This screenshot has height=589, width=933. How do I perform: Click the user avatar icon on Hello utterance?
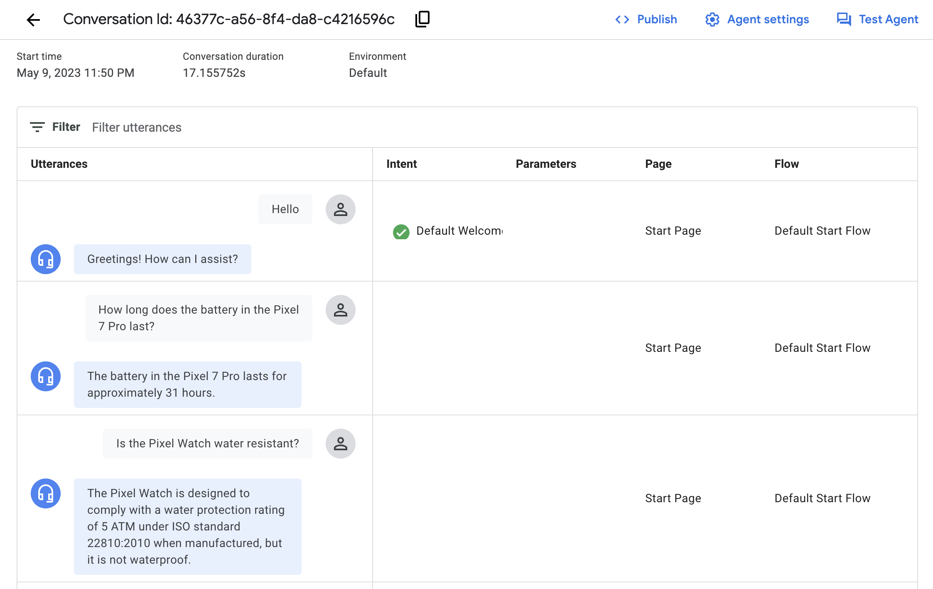(x=340, y=209)
